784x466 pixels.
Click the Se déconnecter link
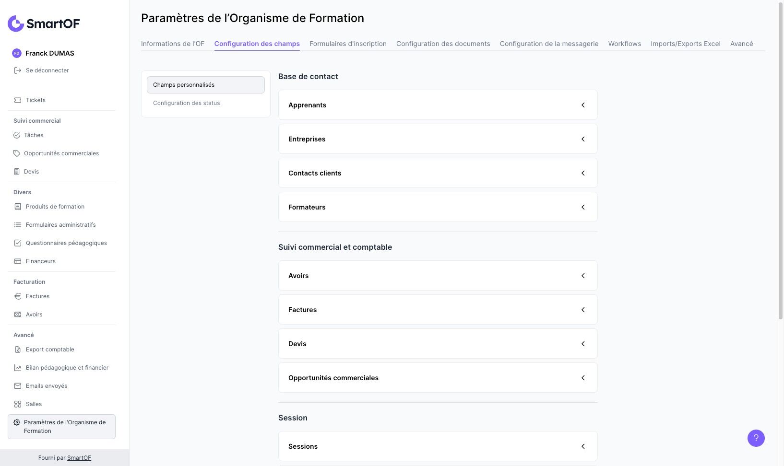(x=47, y=70)
